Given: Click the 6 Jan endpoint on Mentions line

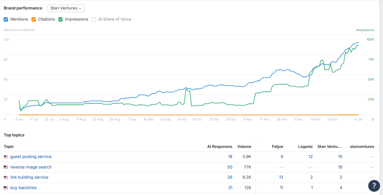Looking at the screenshot, I should click(x=358, y=43).
